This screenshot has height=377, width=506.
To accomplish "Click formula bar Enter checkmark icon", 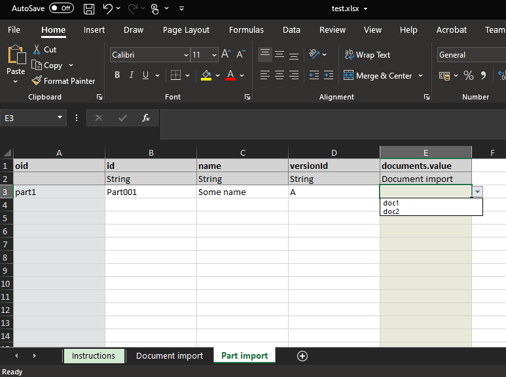I will point(122,118).
